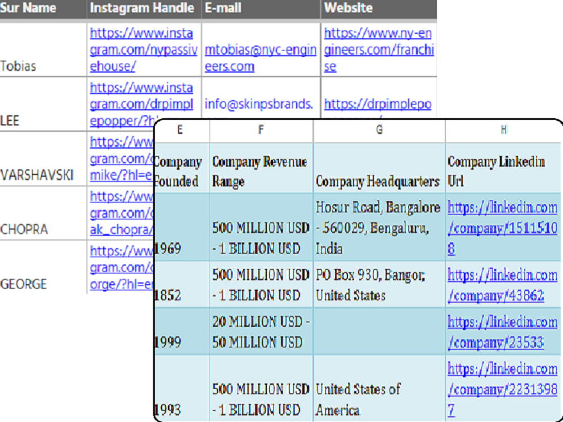The image size is (563, 422).
Task: Click the Company Linkedin Url header cell
Action: (x=503, y=168)
